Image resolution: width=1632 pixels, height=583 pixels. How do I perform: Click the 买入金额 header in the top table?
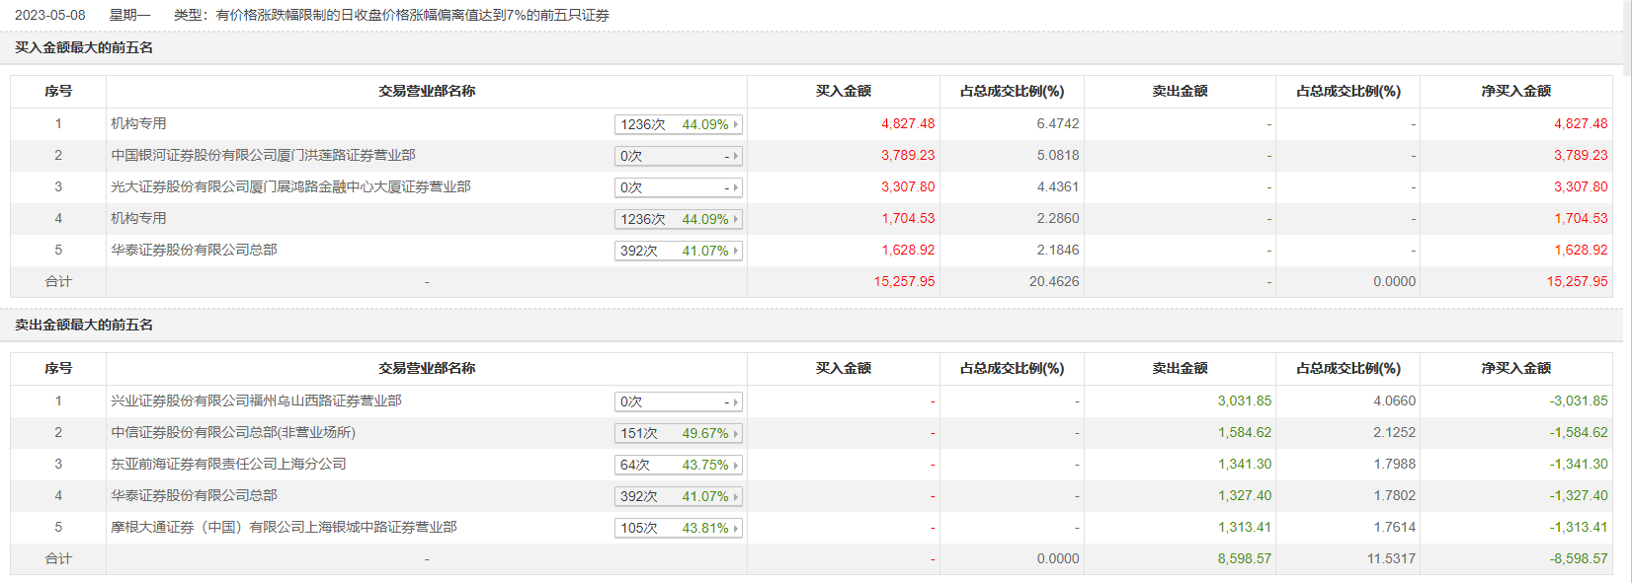pyautogui.click(x=843, y=91)
